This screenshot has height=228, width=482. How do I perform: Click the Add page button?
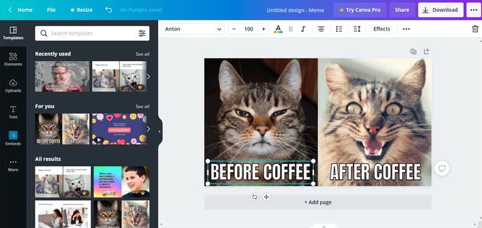click(x=318, y=202)
